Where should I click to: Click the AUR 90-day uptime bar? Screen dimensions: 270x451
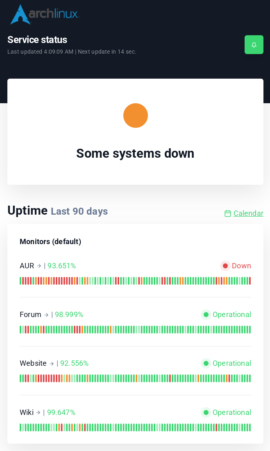coord(135,281)
